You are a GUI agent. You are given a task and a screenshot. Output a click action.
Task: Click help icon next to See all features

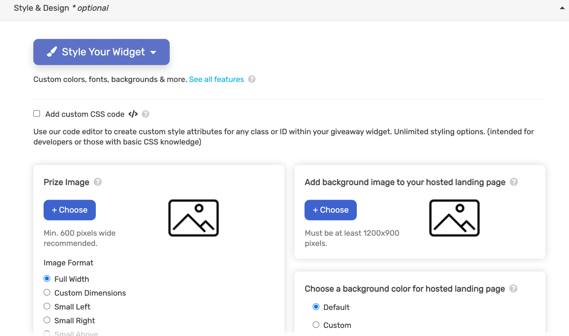coord(252,79)
